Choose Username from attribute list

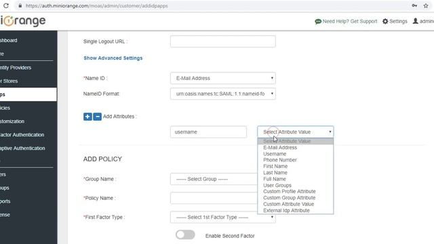tap(296, 154)
